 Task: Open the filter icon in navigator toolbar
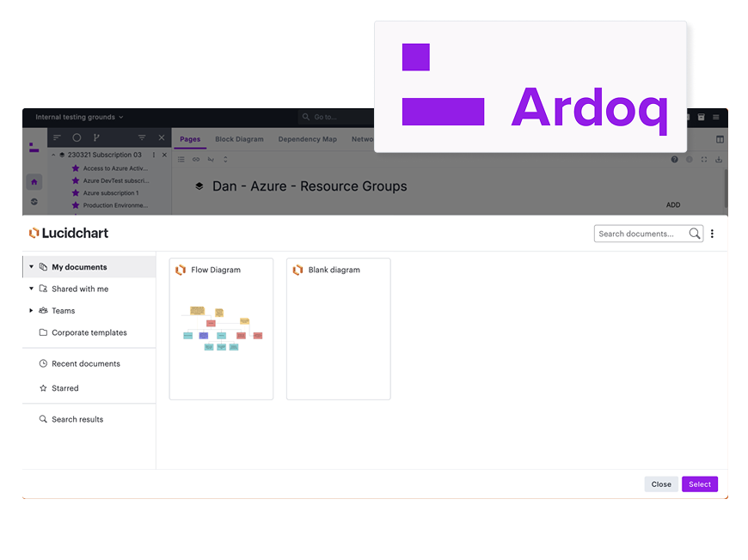[142, 137]
